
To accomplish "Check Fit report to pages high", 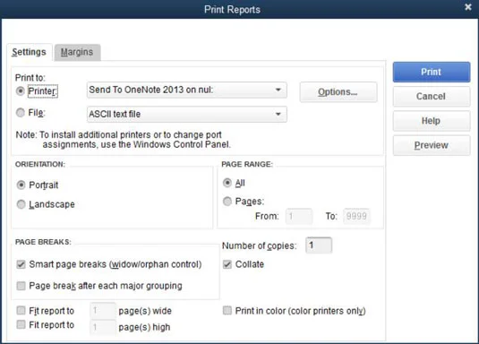I will [x=21, y=324].
